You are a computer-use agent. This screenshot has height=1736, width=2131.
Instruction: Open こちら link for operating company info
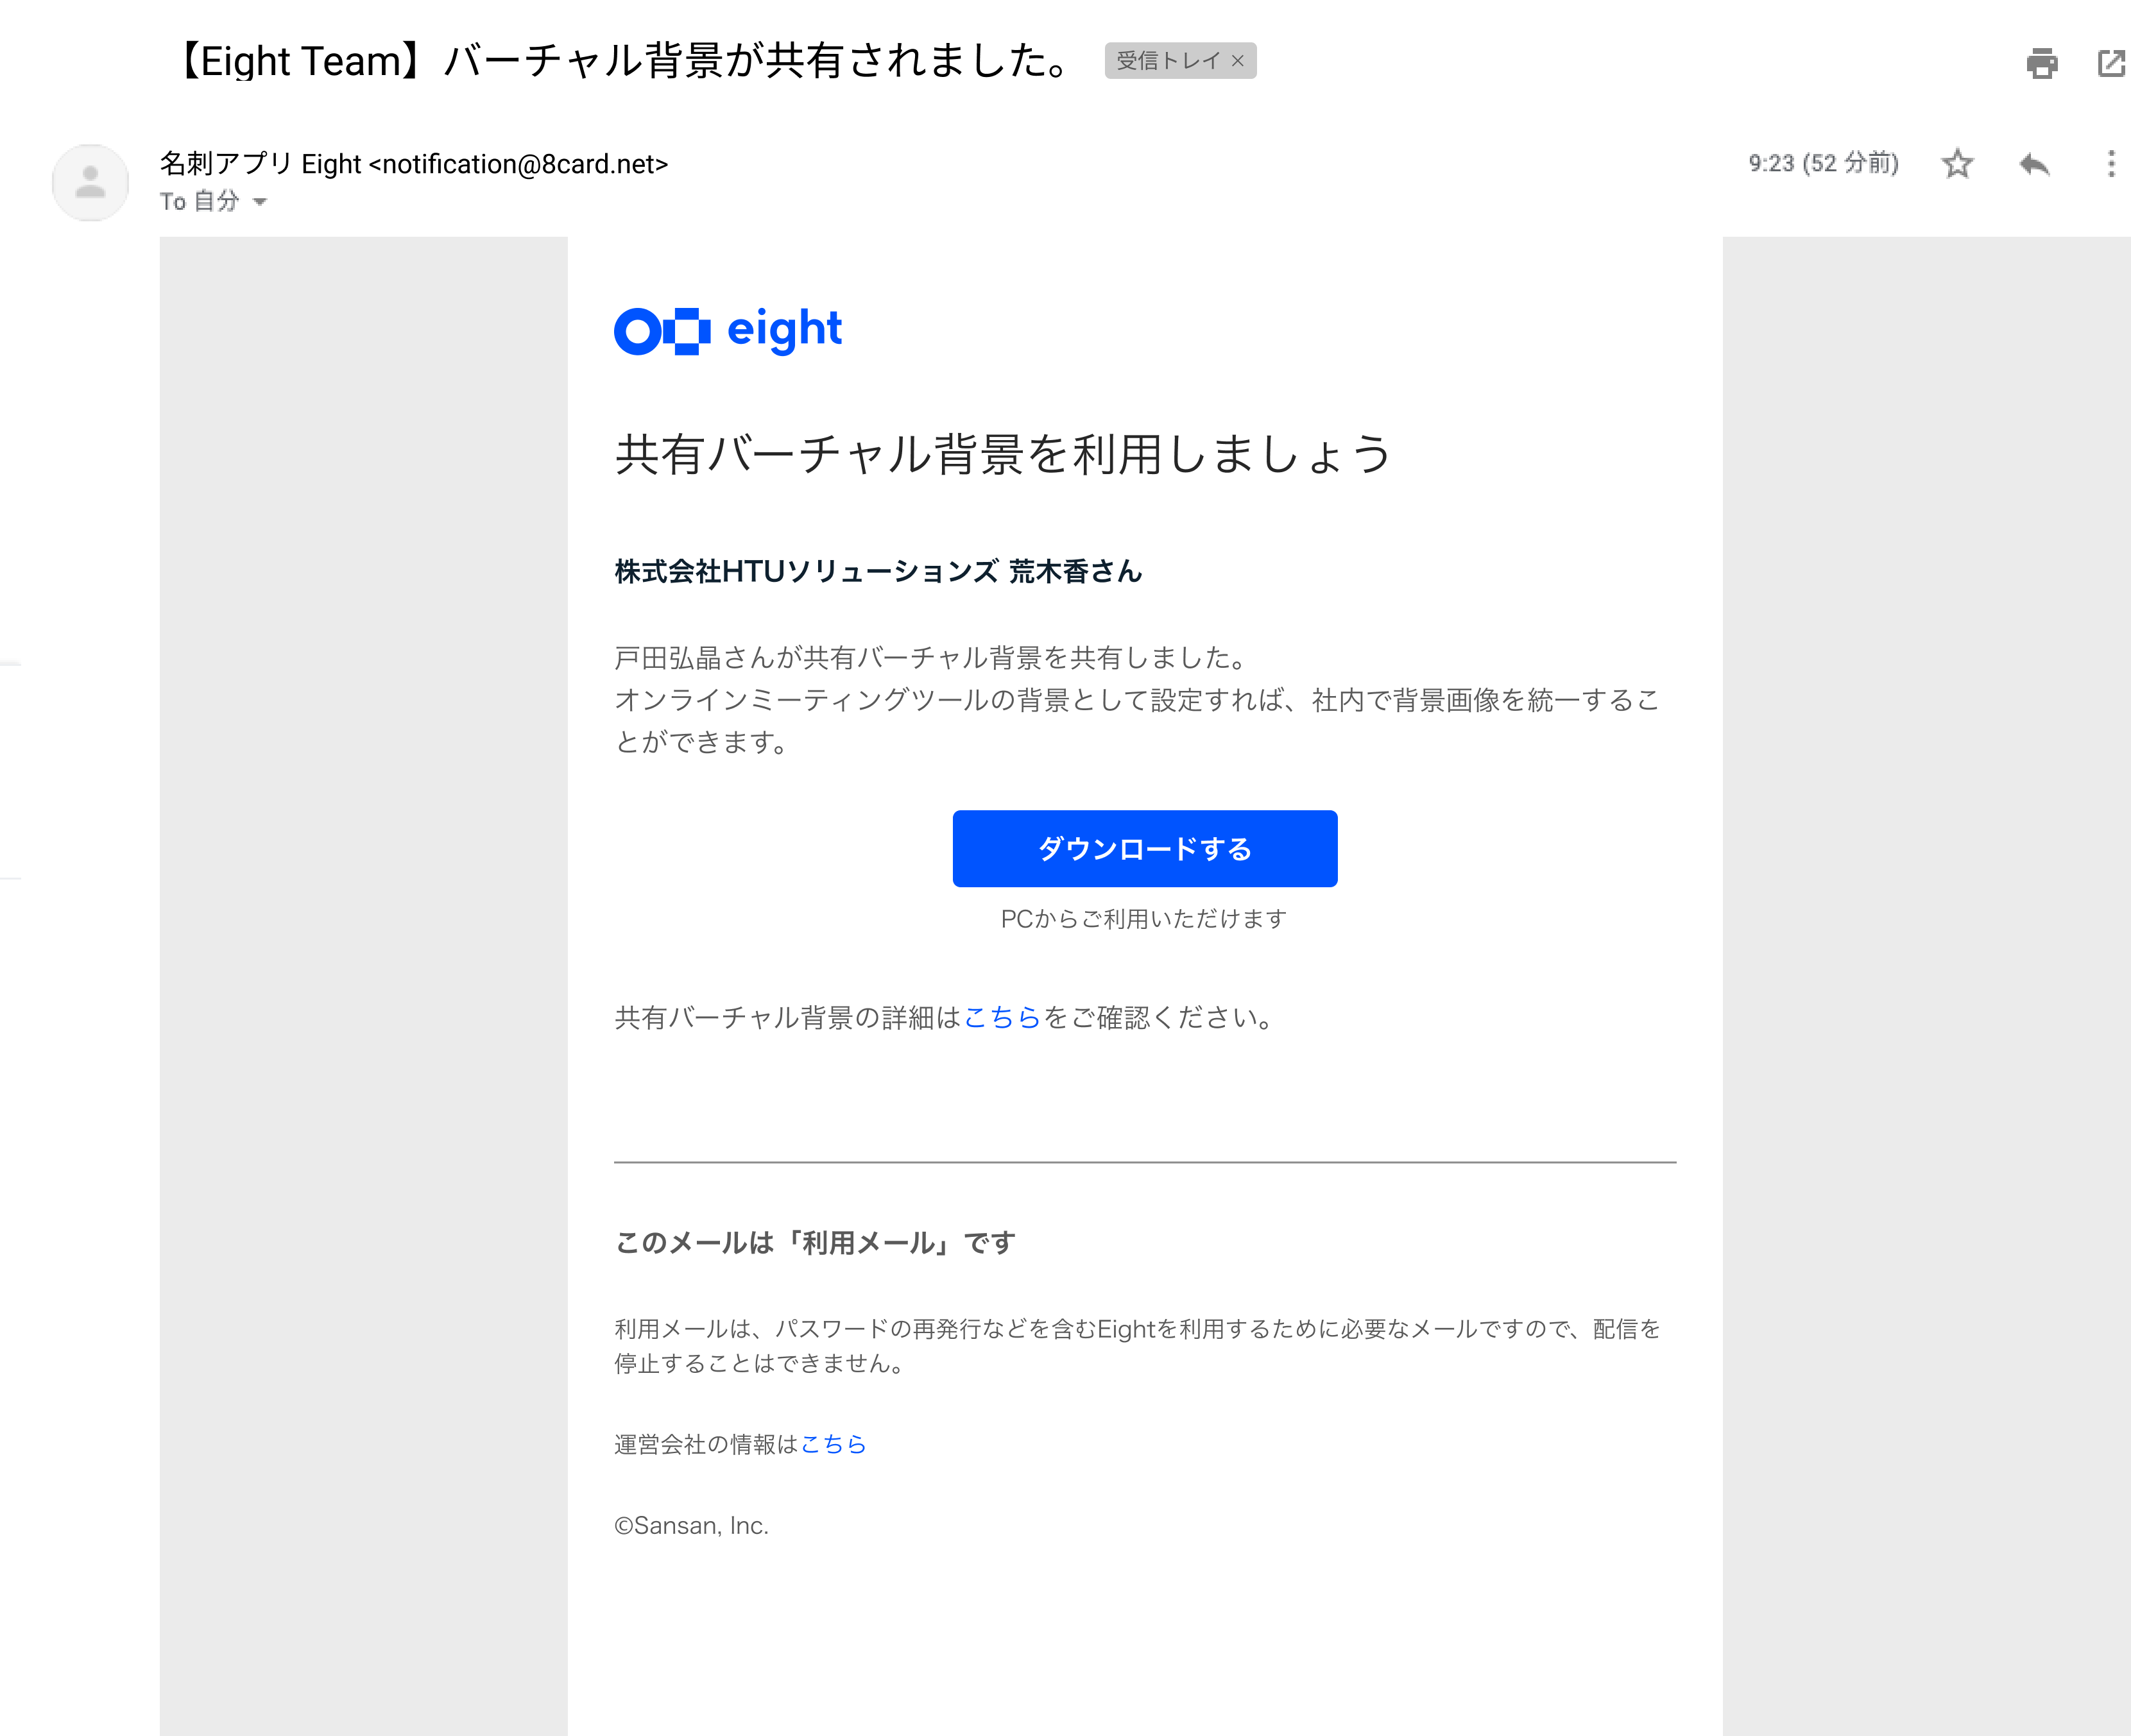pos(833,1444)
